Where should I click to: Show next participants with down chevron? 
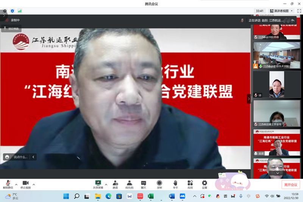(278, 173)
